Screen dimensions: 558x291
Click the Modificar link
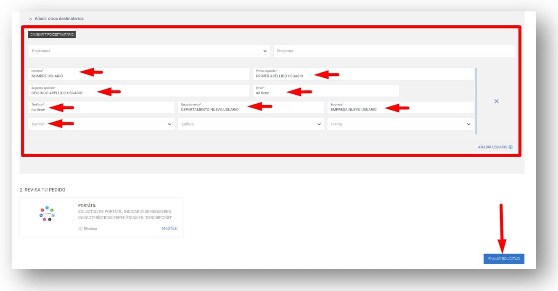(x=169, y=228)
